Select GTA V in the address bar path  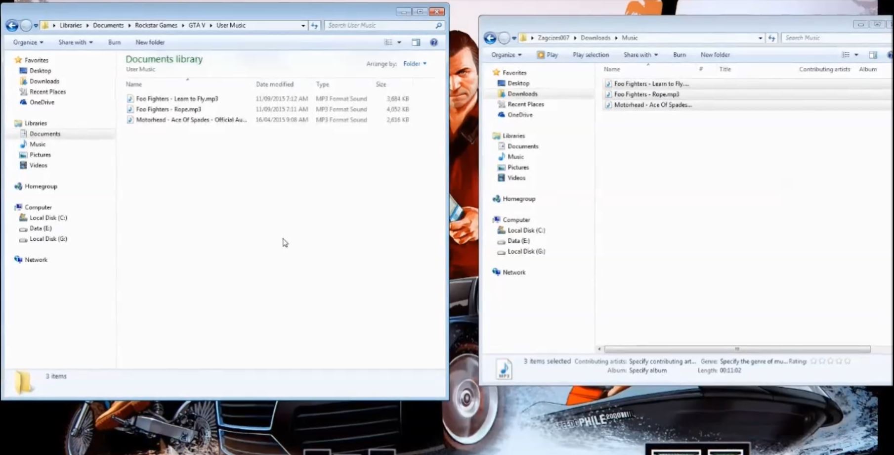point(197,25)
